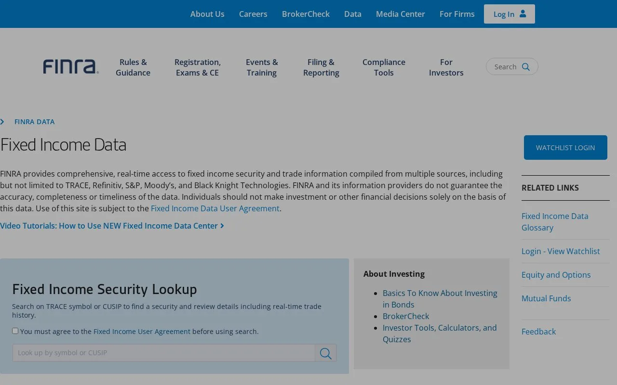The image size is (617, 385).
Task: Click the header Search field
Action: (512, 67)
